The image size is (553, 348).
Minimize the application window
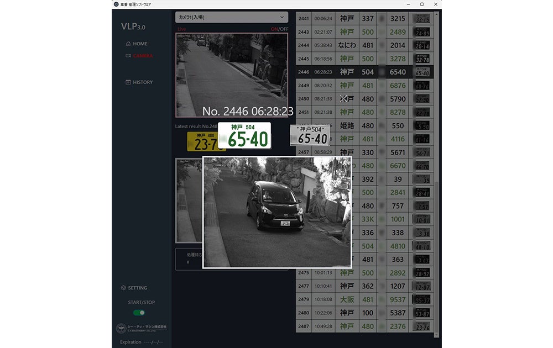pyautogui.click(x=409, y=4)
